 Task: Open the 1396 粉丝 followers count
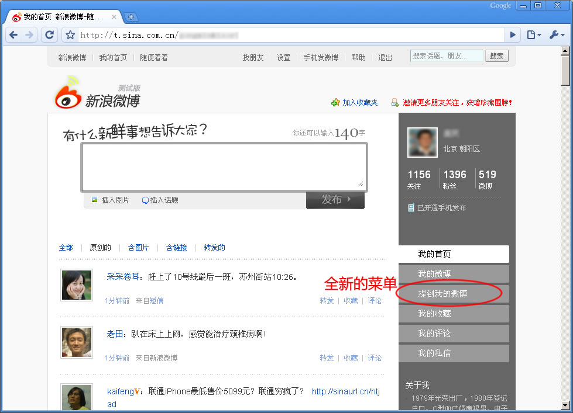click(455, 179)
